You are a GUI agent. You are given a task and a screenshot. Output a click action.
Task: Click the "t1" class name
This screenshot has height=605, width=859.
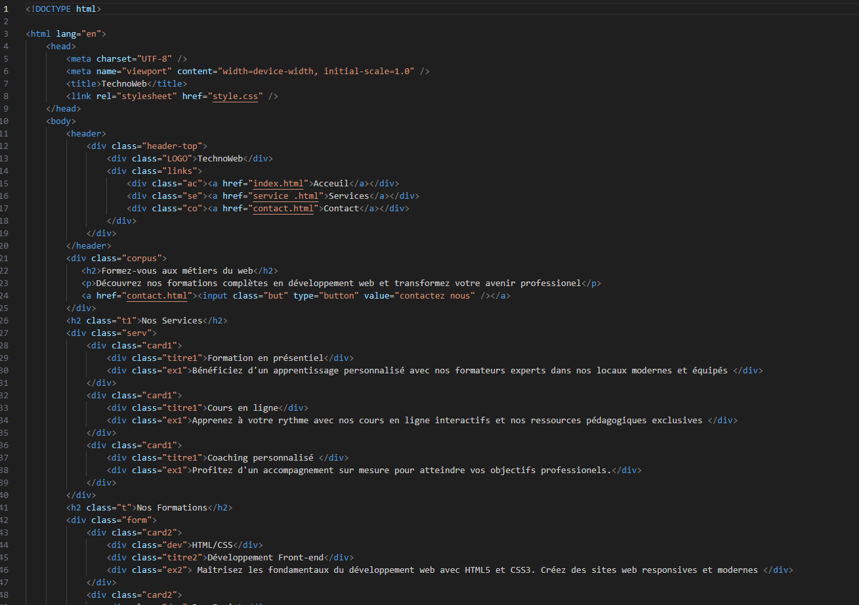[127, 320]
